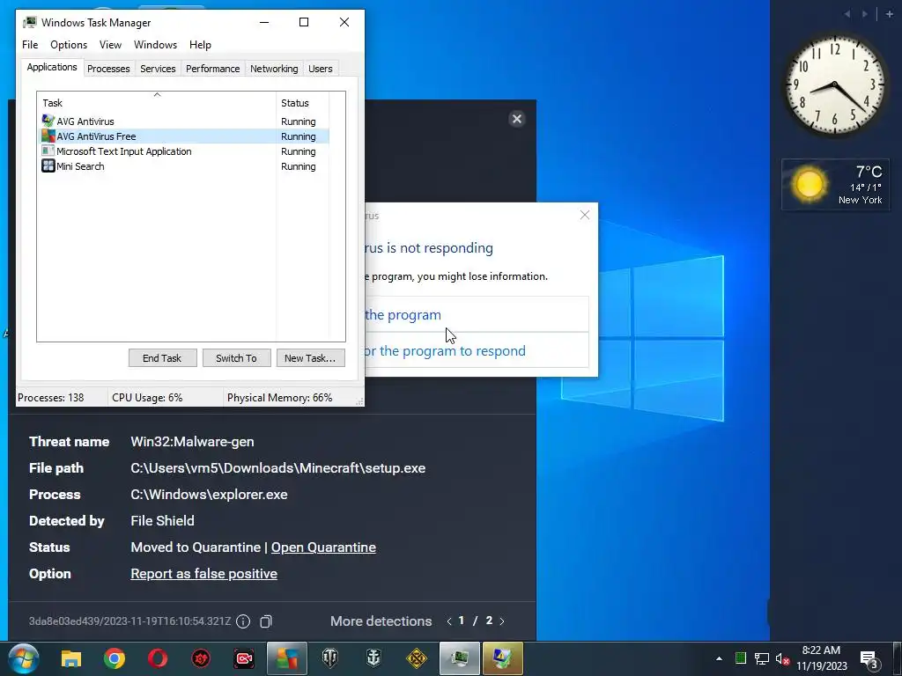Viewport: 902px width, 676px height.
Task: Click Report as false positive link
Action: coord(203,574)
